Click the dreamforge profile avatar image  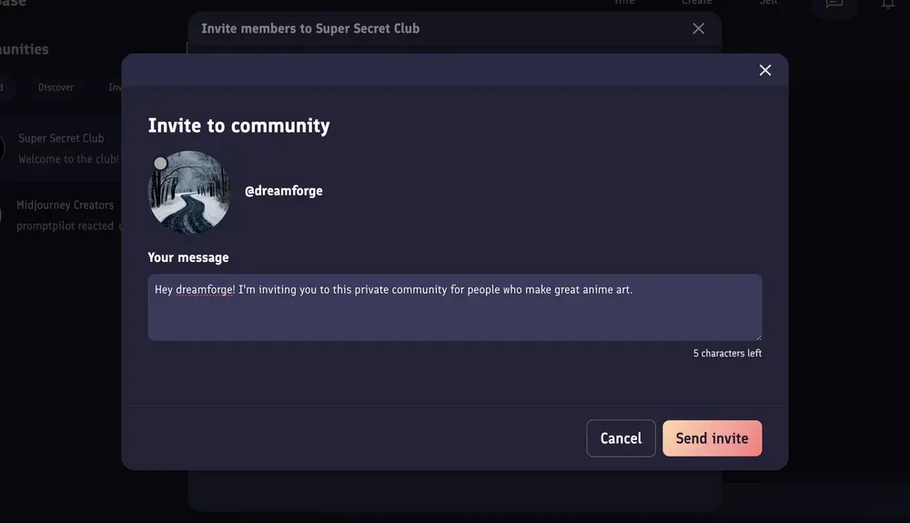coord(190,193)
